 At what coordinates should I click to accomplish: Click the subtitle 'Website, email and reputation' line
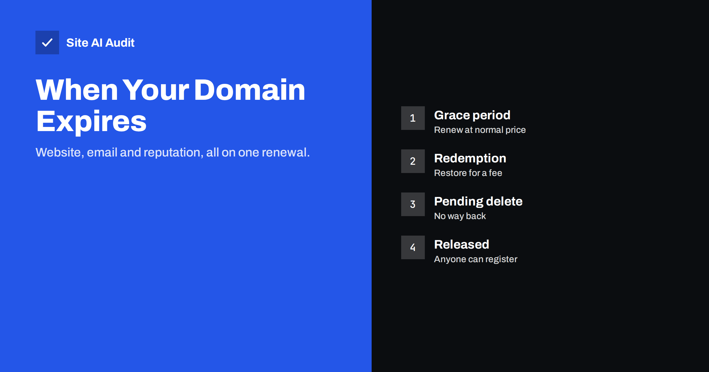point(173,152)
